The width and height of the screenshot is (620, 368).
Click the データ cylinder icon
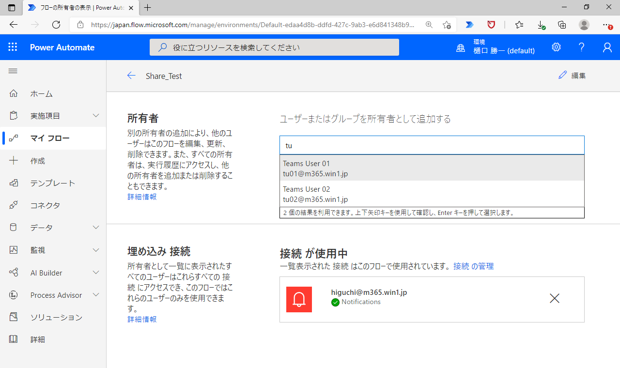point(14,228)
